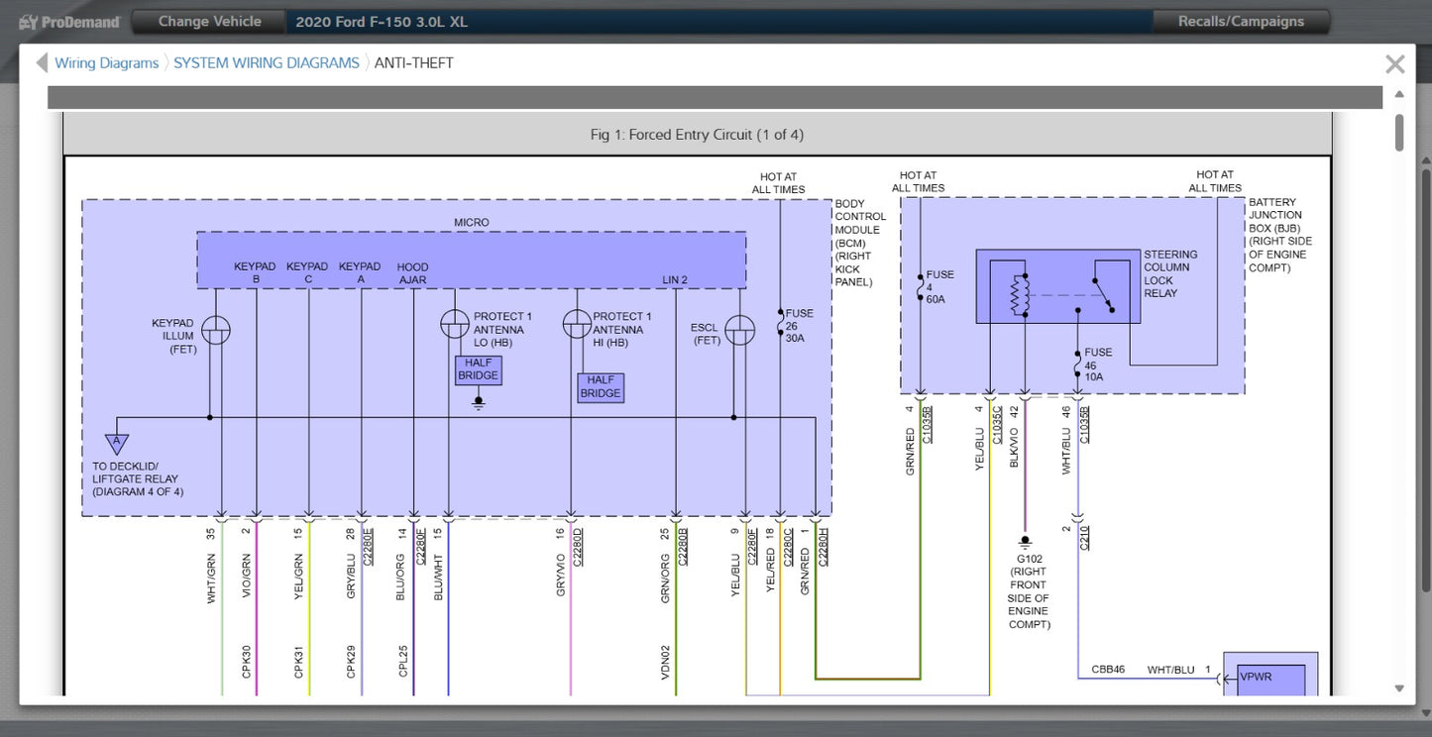Click the scrollbar down arrow
Screen dimensions: 1432x737
point(1399,687)
